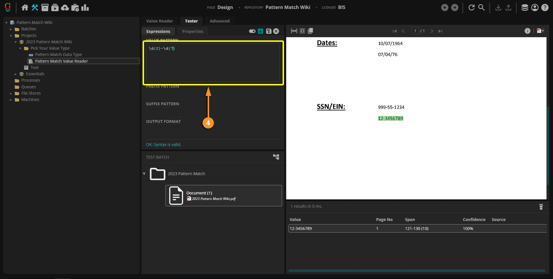The image size is (553, 279).
Task: Open the Imports cloud upload icon
Action: (x=65, y=8)
